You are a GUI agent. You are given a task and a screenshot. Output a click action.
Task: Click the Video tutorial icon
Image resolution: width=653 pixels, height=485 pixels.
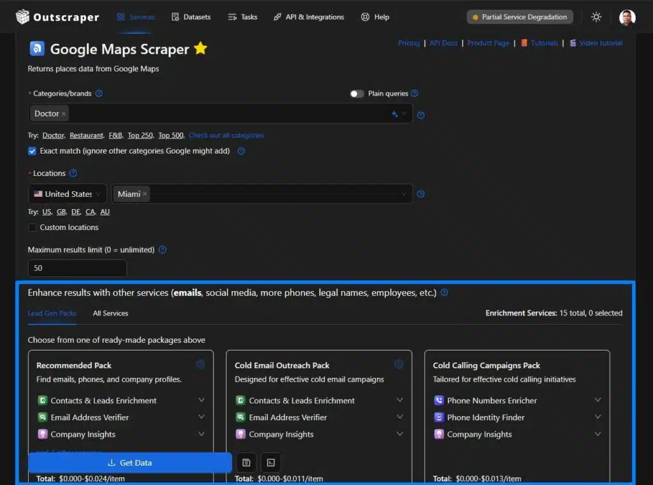point(573,43)
